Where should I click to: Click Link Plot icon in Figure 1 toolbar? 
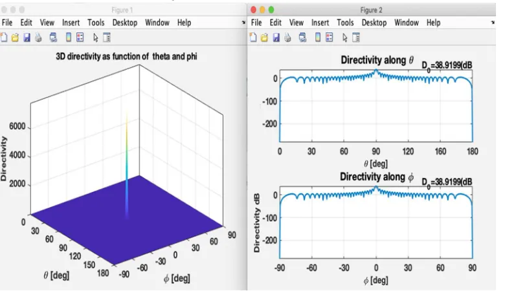pyautogui.click(x=53, y=38)
